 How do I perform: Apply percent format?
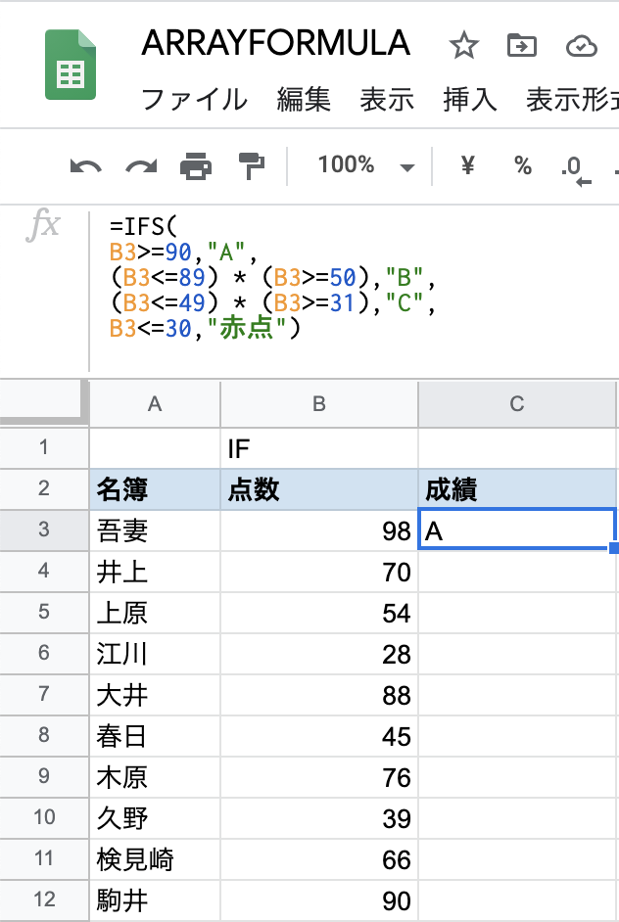coord(522,165)
